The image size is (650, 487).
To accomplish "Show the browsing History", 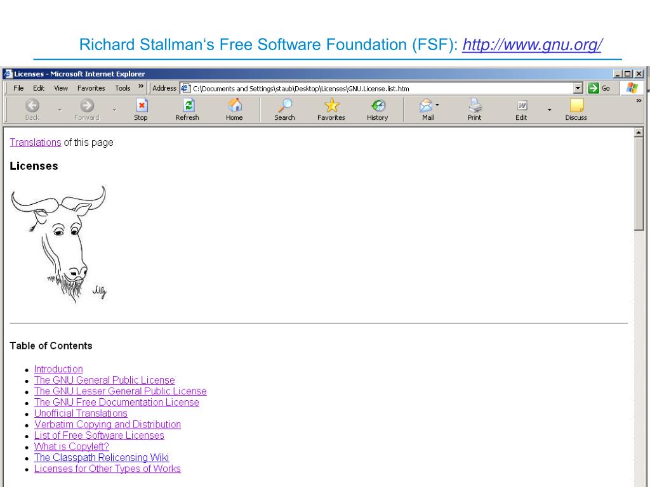I will coord(378,110).
